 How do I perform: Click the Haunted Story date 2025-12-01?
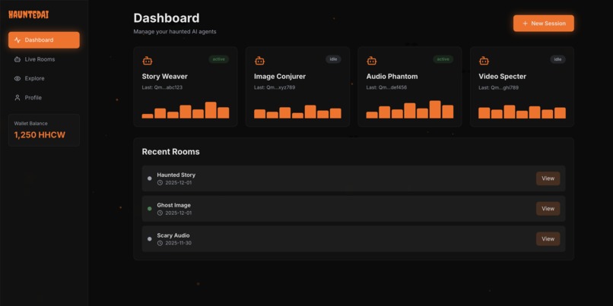(x=178, y=183)
